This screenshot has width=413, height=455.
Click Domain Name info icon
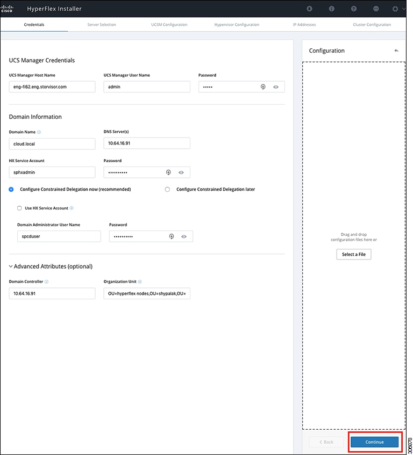pos(39,132)
